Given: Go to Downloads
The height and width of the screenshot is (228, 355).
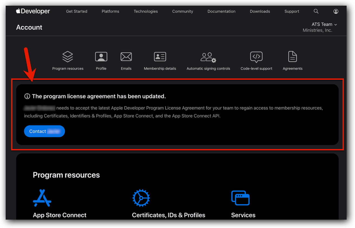Looking at the screenshot, I should [260, 11].
